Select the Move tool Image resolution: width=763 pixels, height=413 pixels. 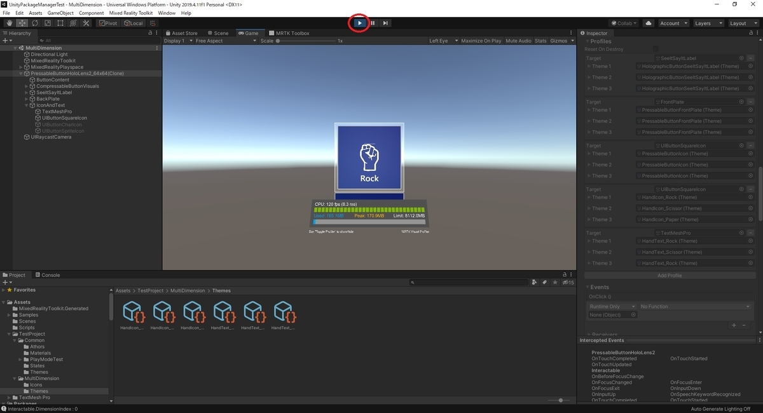tap(22, 23)
